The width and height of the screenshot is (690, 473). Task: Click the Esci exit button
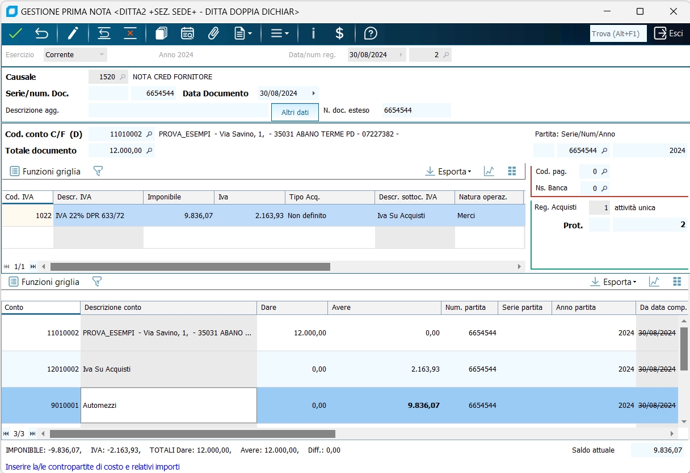click(668, 33)
